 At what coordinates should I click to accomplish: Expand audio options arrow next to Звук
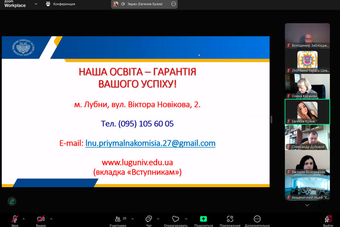(x=23, y=219)
